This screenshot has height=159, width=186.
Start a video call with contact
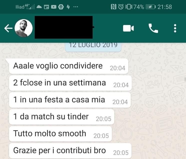tap(128, 28)
